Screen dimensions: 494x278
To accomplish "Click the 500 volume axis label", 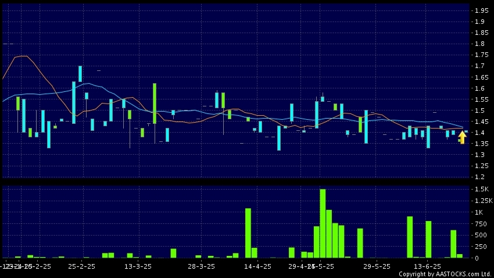I will coord(481,235).
